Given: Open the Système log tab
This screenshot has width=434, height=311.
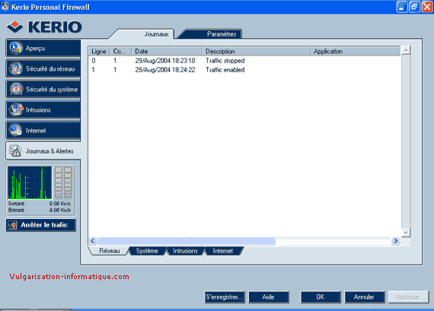Looking at the screenshot, I should click(147, 251).
